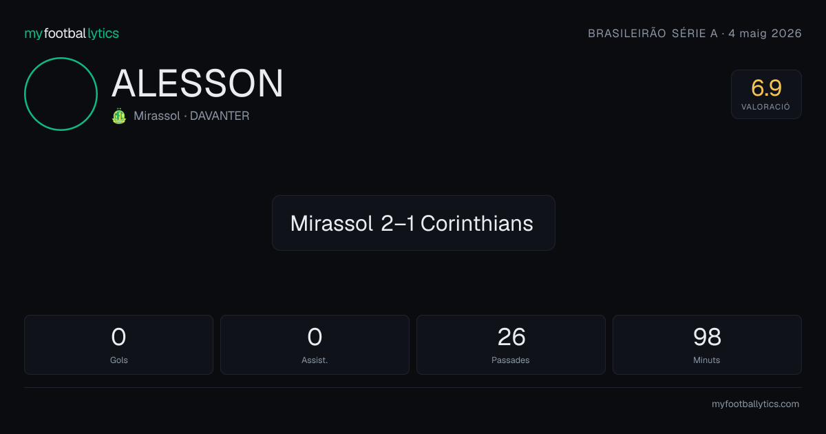The height and width of the screenshot is (434, 826).
Task: Click the Mirassol club crest icon
Action: 119,116
